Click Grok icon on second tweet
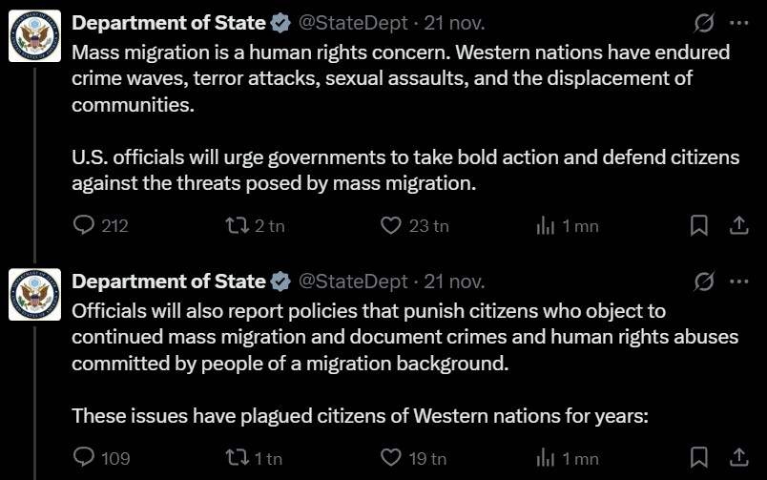 (x=706, y=282)
